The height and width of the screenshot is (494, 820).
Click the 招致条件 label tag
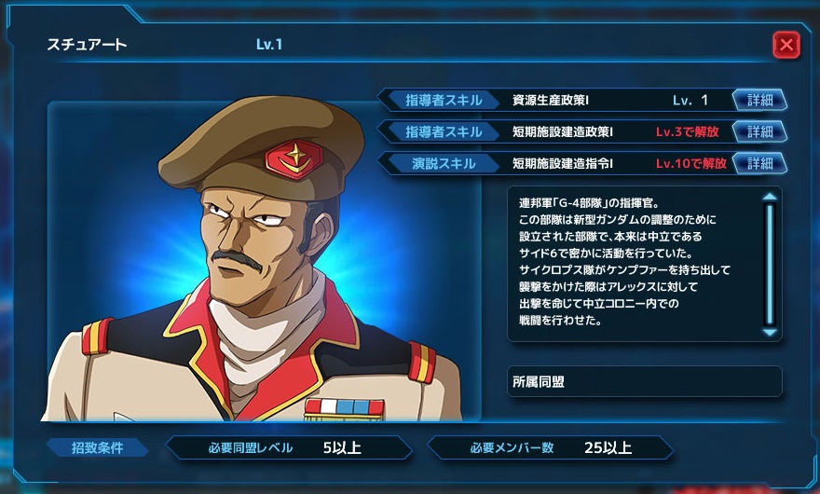97,448
